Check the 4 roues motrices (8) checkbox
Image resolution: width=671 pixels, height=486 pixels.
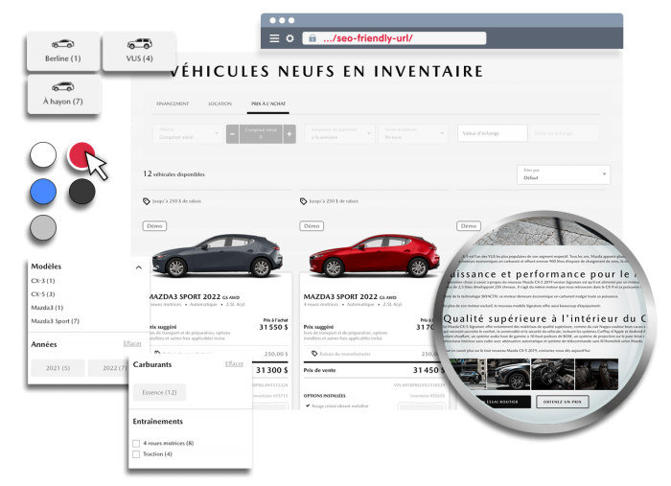[x=136, y=443]
